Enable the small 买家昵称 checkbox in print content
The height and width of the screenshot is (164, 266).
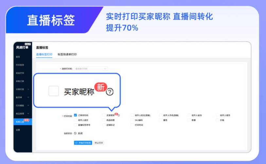[104, 115]
